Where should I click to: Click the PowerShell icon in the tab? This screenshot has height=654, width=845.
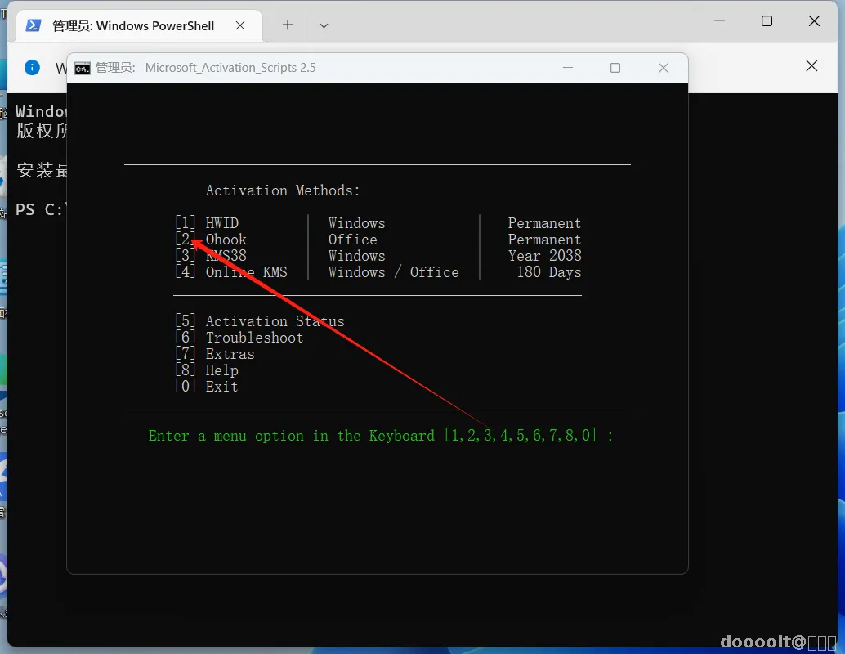tap(34, 25)
